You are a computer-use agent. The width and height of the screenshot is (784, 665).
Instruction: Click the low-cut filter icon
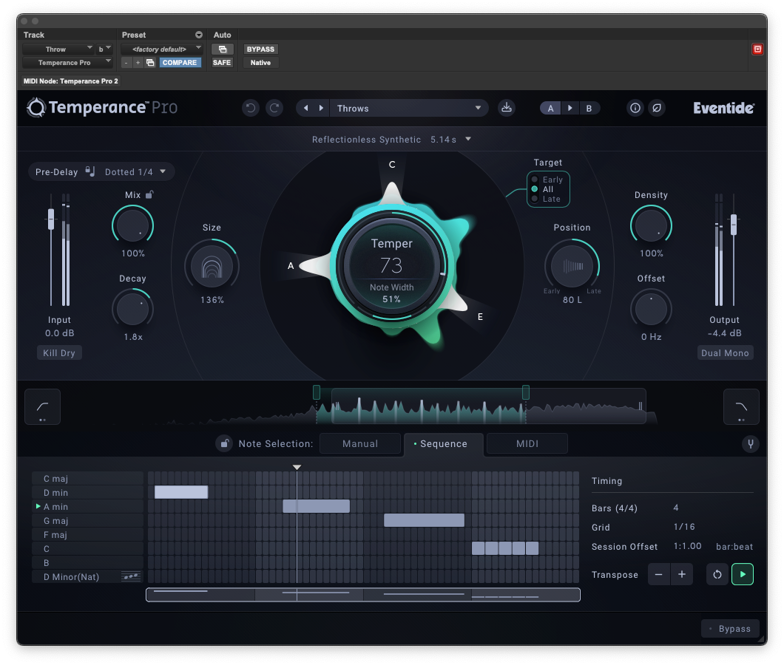pos(42,406)
